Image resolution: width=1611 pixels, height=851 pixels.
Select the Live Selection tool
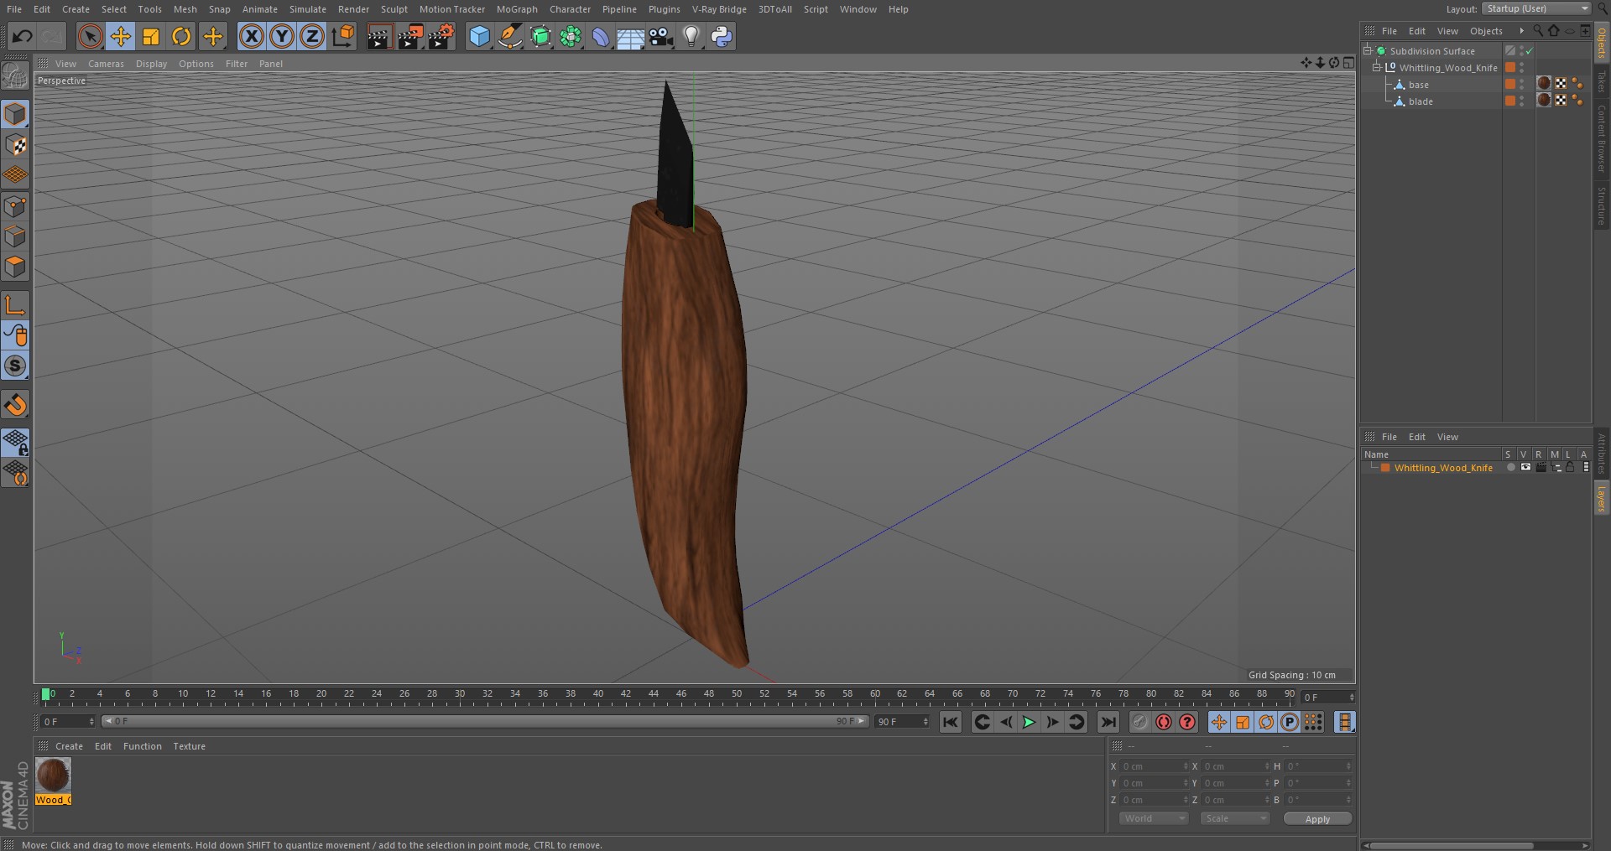90,36
